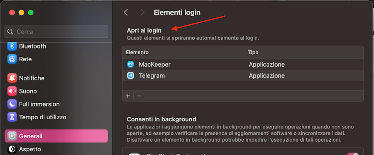Image resolution: width=374 pixels, height=155 pixels.
Task: Click the magnifying glass search icon
Action: (x=10, y=31)
